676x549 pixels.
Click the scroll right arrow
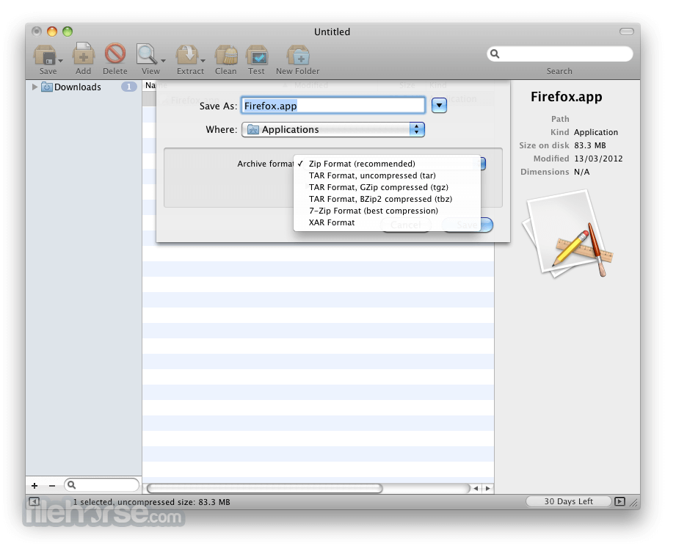pos(487,489)
